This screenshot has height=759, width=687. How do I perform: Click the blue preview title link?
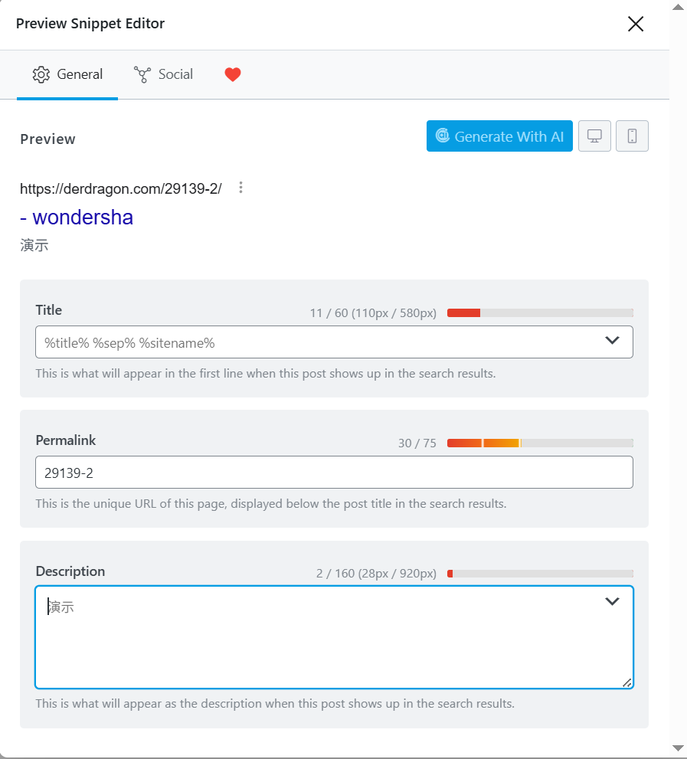[77, 218]
